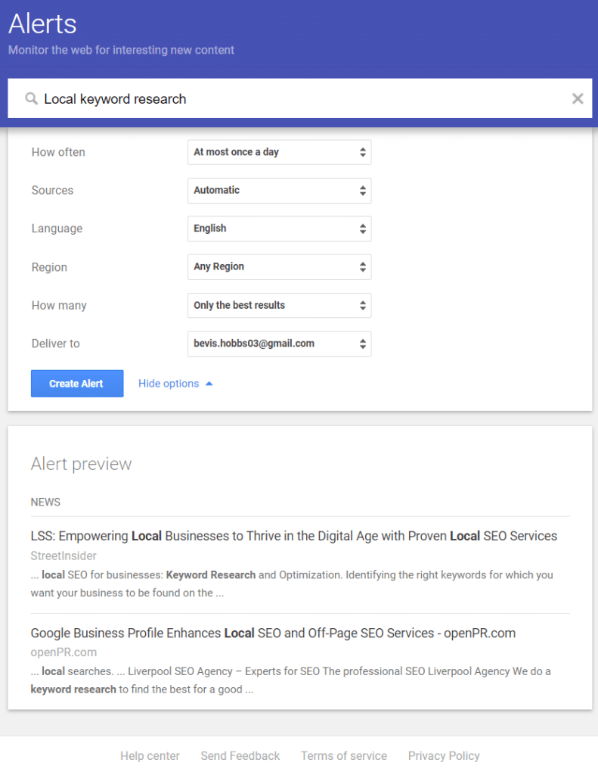The width and height of the screenshot is (598, 775).
Task: Open the Help center
Action: 150,755
